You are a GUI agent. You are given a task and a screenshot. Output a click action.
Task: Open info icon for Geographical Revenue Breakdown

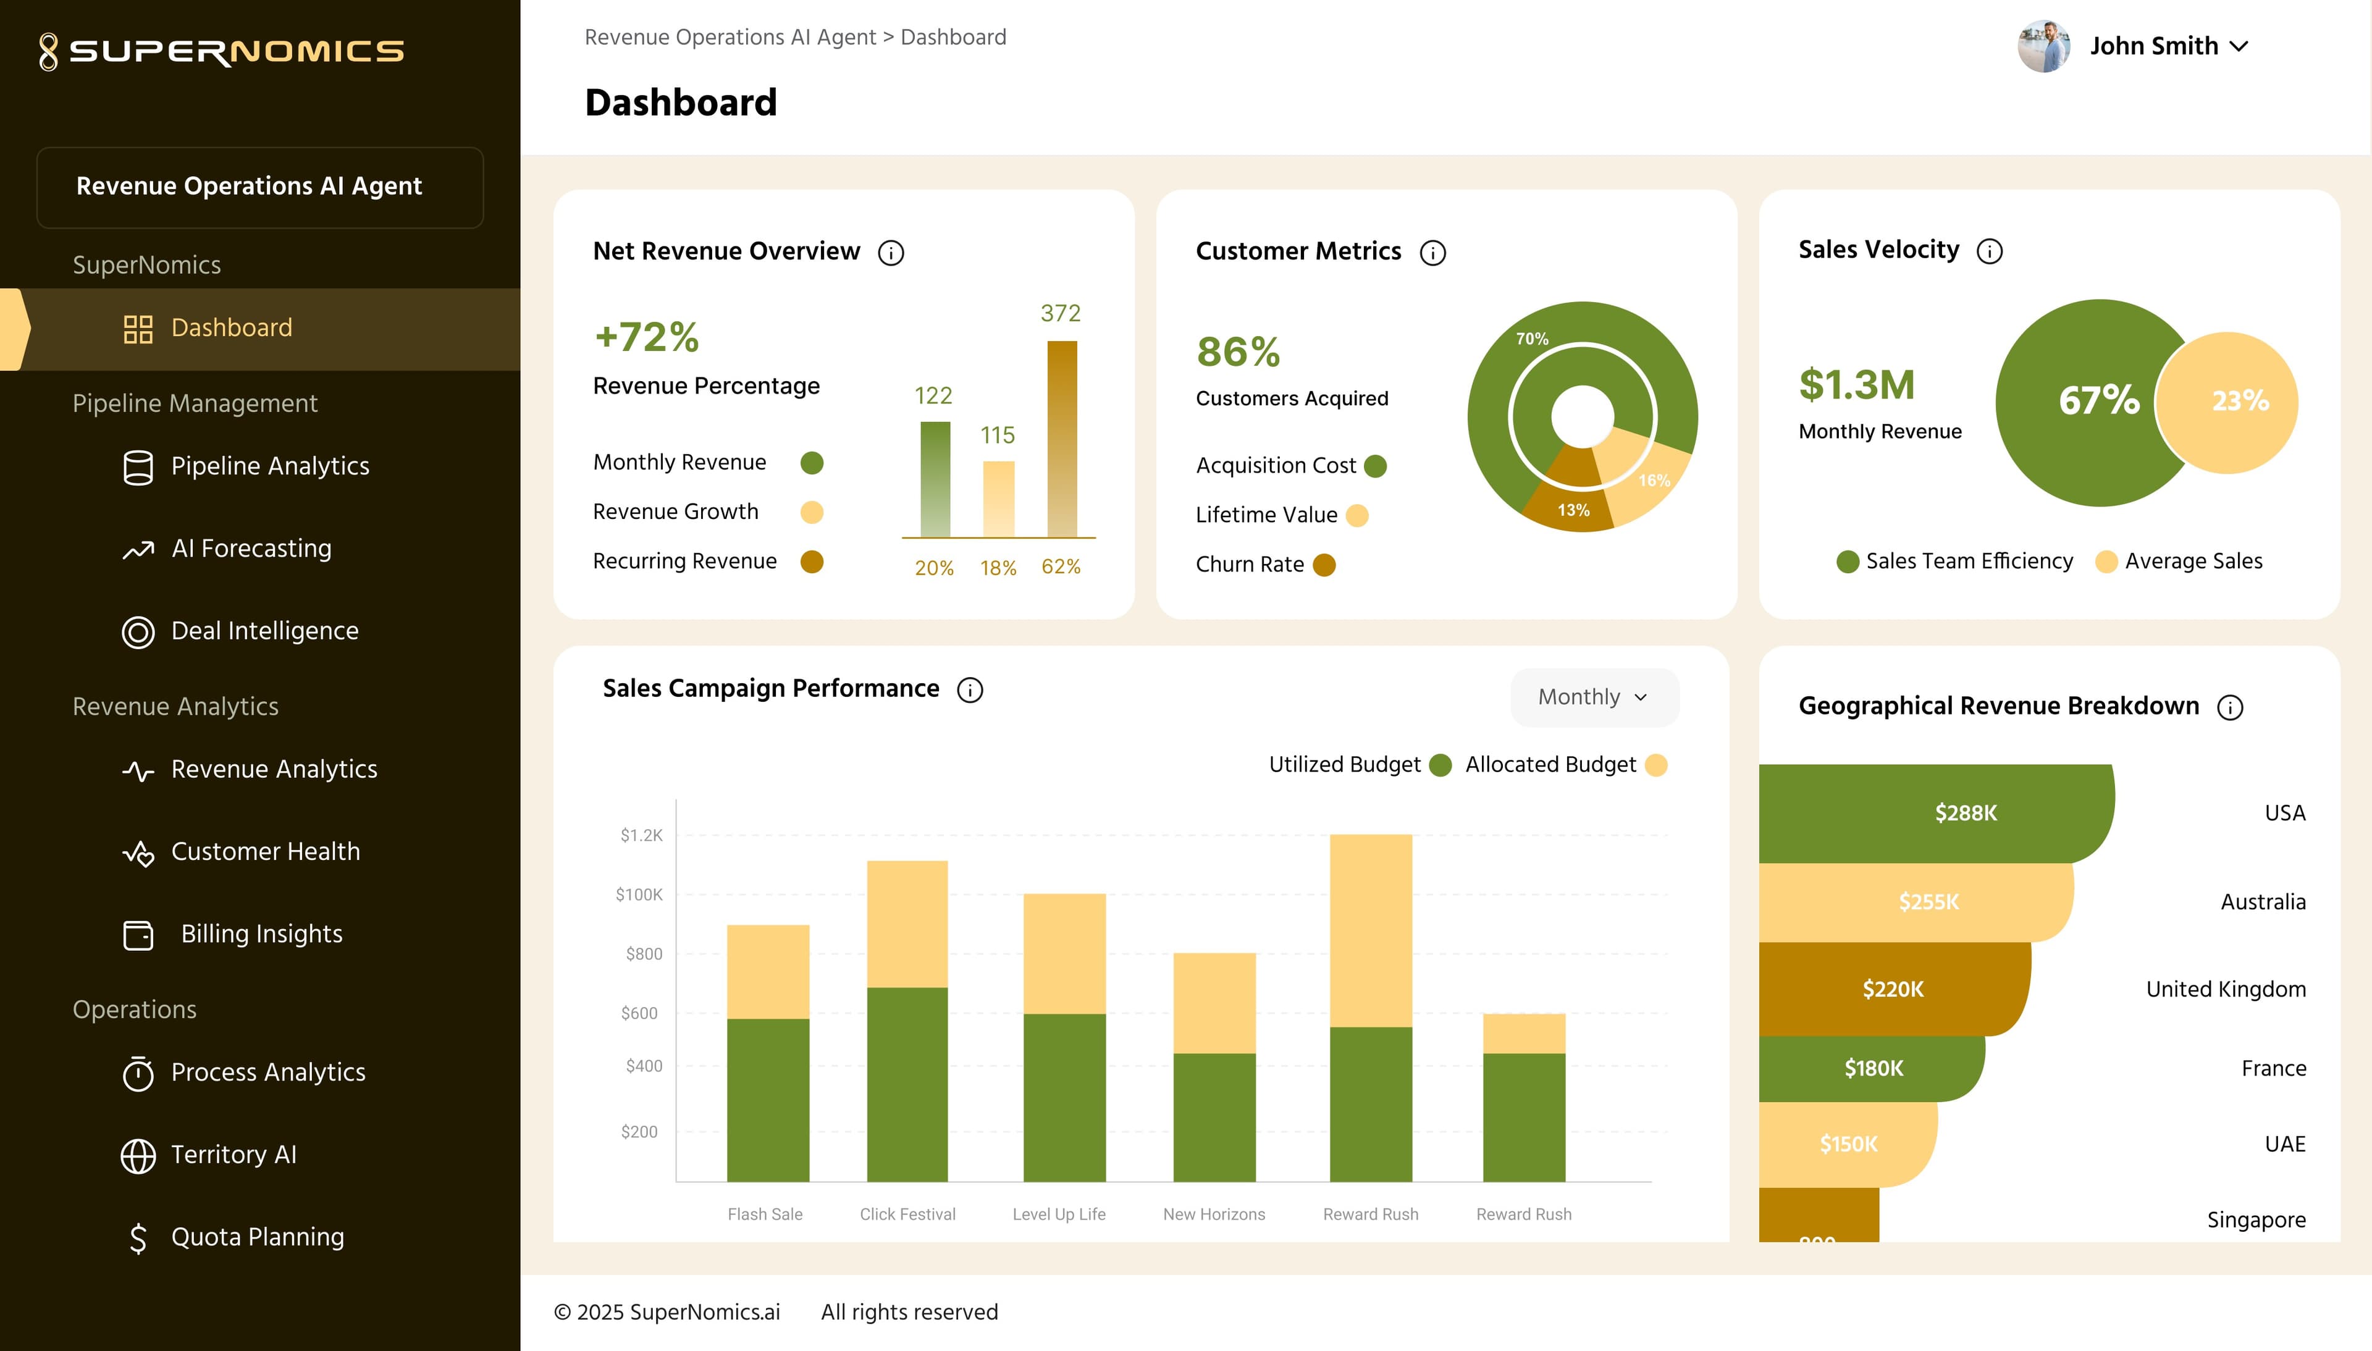2229,707
